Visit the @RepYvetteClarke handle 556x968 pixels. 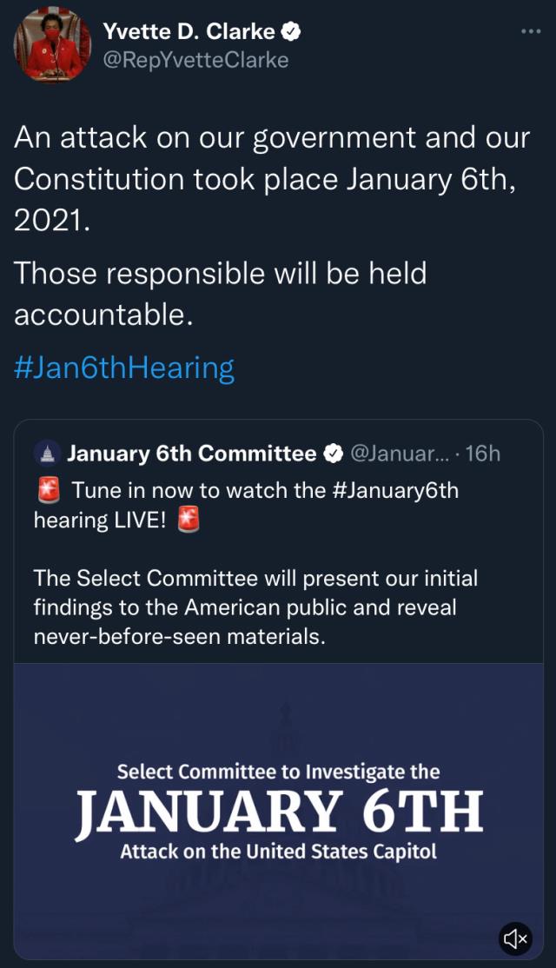(195, 59)
